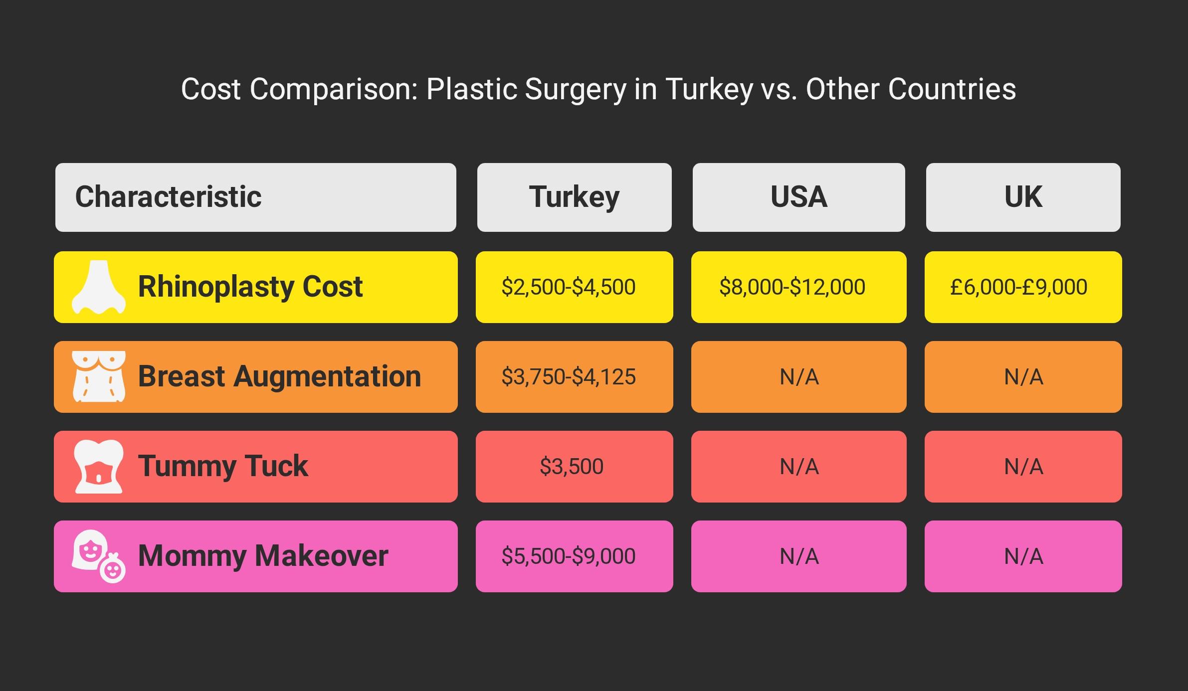Click Turkey breast augmentation price $3,750-$4,125
The width and height of the screenshot is (1188, 691).
tap(569, 377)
